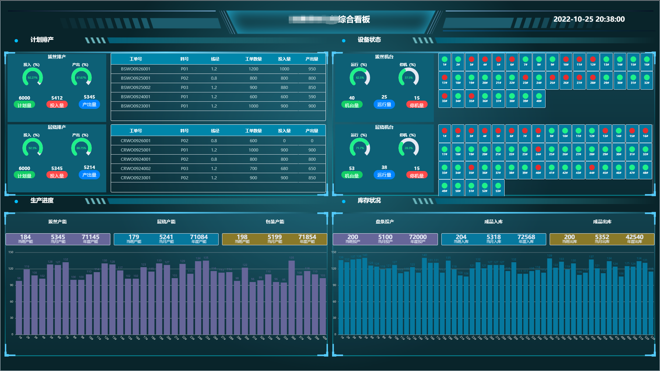Click blue 运行量 badge in 拔丝机台
Viewport: 660px width, 371px height.
384,104
